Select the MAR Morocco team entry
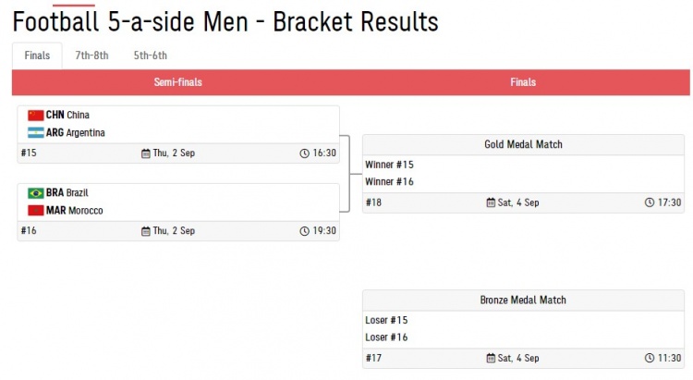The height and width of the screenshot is (380, 693). click(74, 211)
